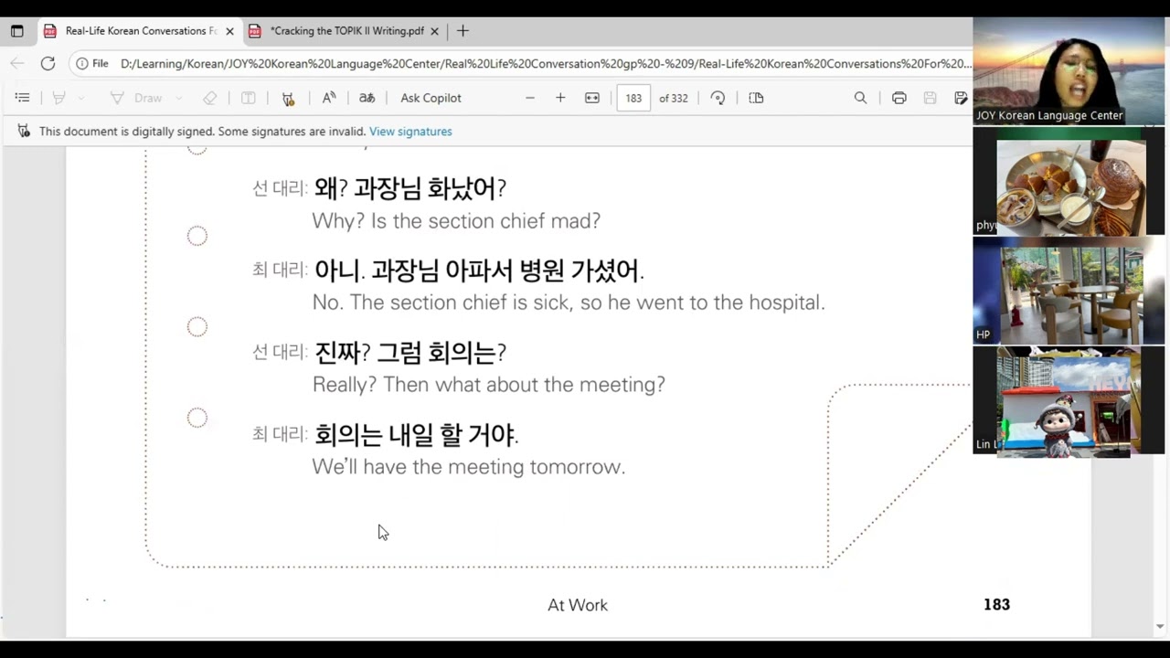Open the digital signatures toolbar icon
The image size is (1170, 658).
click(288, 98)
